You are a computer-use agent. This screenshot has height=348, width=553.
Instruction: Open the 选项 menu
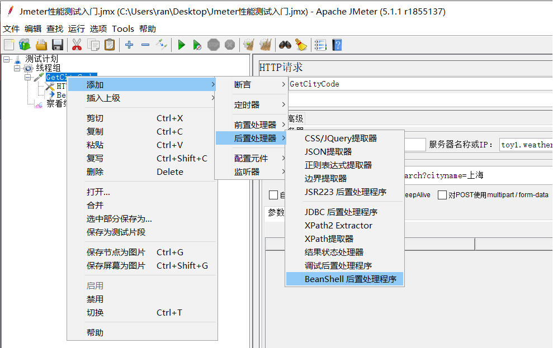pos(98,29)
